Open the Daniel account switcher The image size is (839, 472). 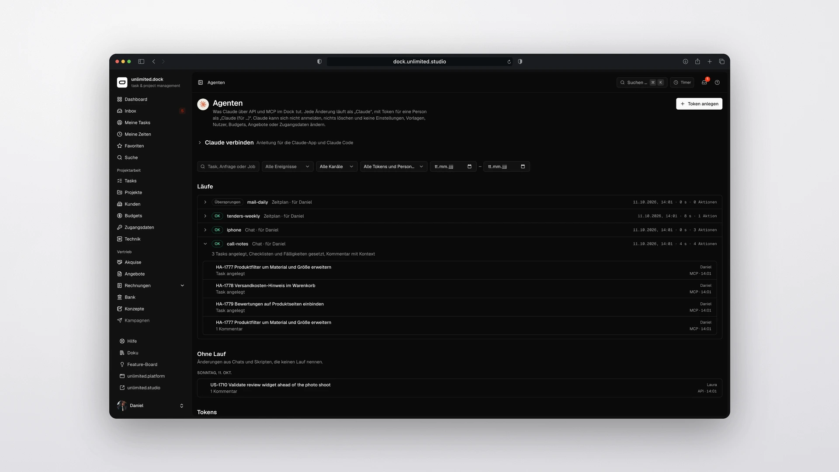(x=150, y=406)
